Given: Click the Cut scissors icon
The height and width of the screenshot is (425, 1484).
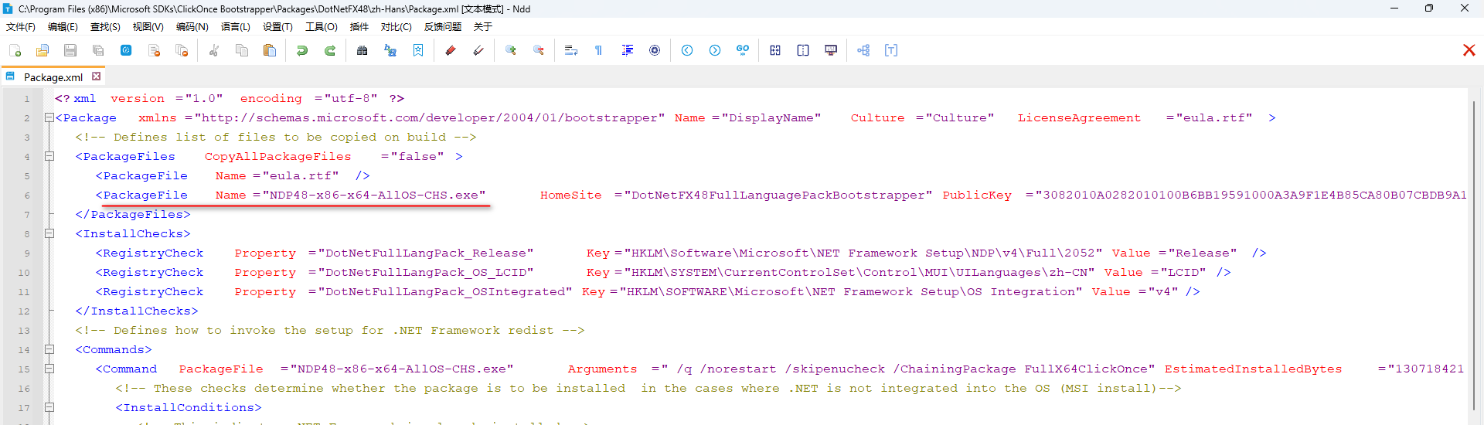Looking at the screenshot, I should click(214, 50).
